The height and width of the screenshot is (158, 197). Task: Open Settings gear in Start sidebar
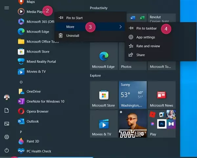pos(7,137)
